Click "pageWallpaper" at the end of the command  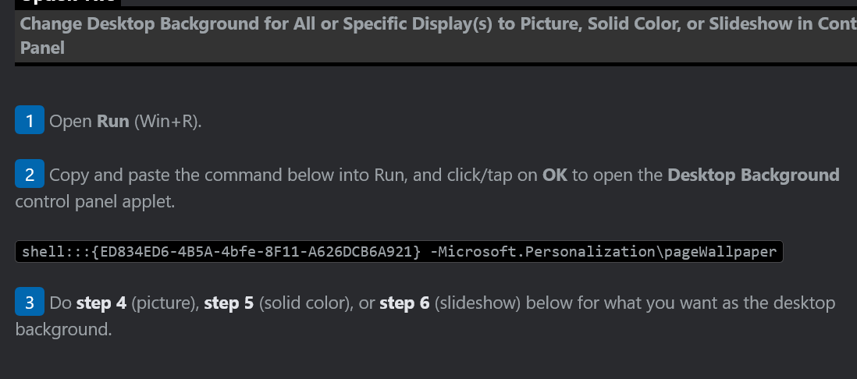(x=728, y=251)
